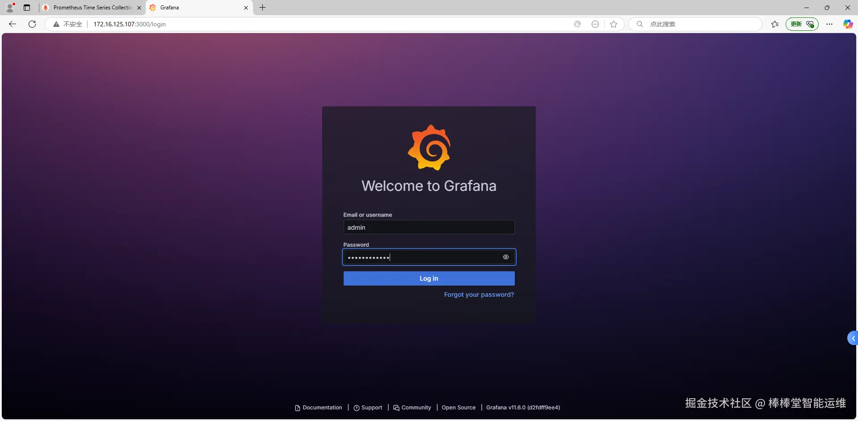858x421 pixels.
Task: Click the Log in button
Action: coord(429,278)
